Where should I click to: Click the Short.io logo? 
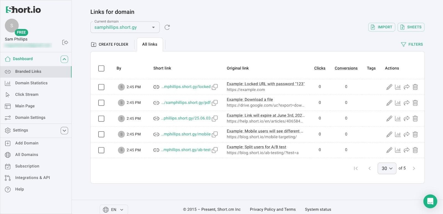(x=23, y=10)
